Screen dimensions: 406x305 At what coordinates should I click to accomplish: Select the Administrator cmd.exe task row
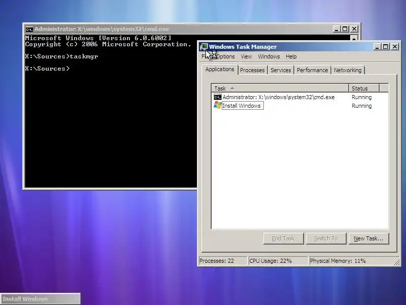coord(300,97)
